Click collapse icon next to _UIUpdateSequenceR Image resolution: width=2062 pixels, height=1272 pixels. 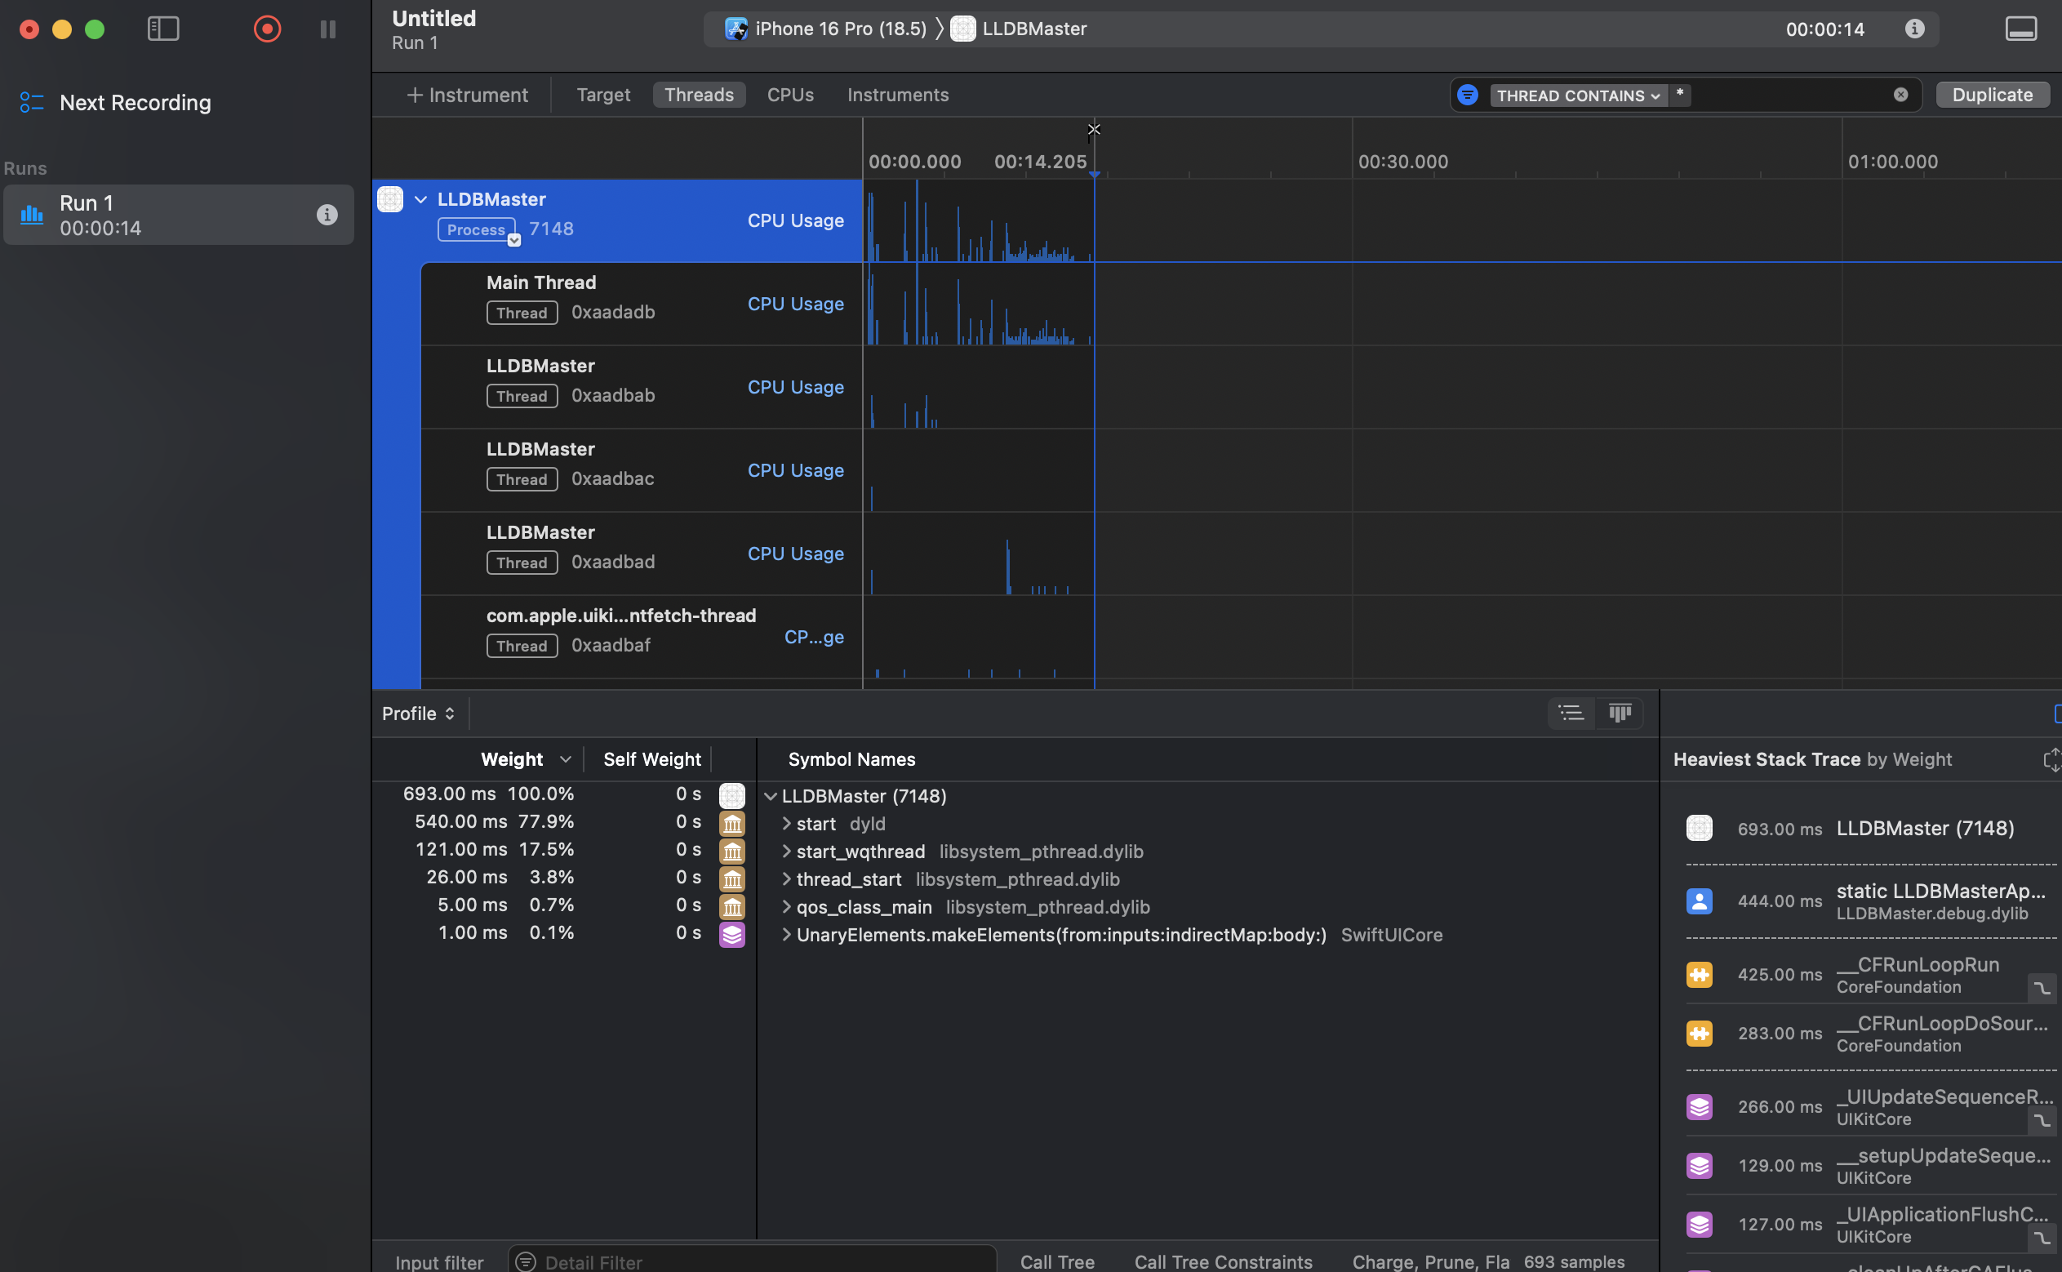pos(2042,1121)
